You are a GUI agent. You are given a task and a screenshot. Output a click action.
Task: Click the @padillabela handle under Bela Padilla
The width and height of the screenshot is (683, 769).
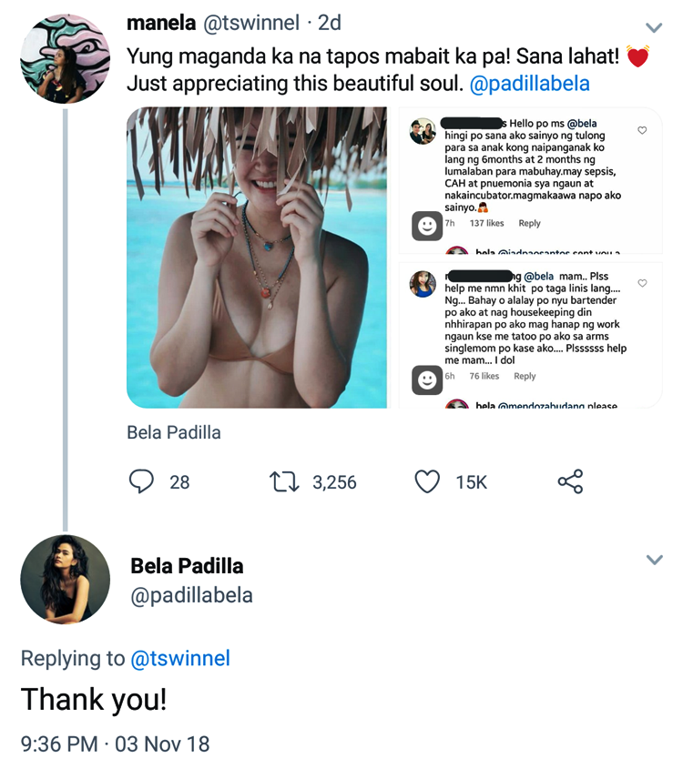191,595
